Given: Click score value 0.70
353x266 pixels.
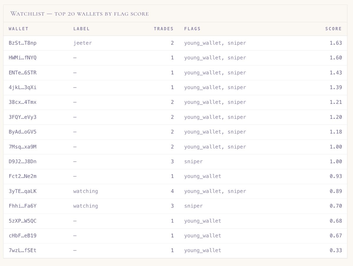Looking at the screenshot, I should 336,206.
